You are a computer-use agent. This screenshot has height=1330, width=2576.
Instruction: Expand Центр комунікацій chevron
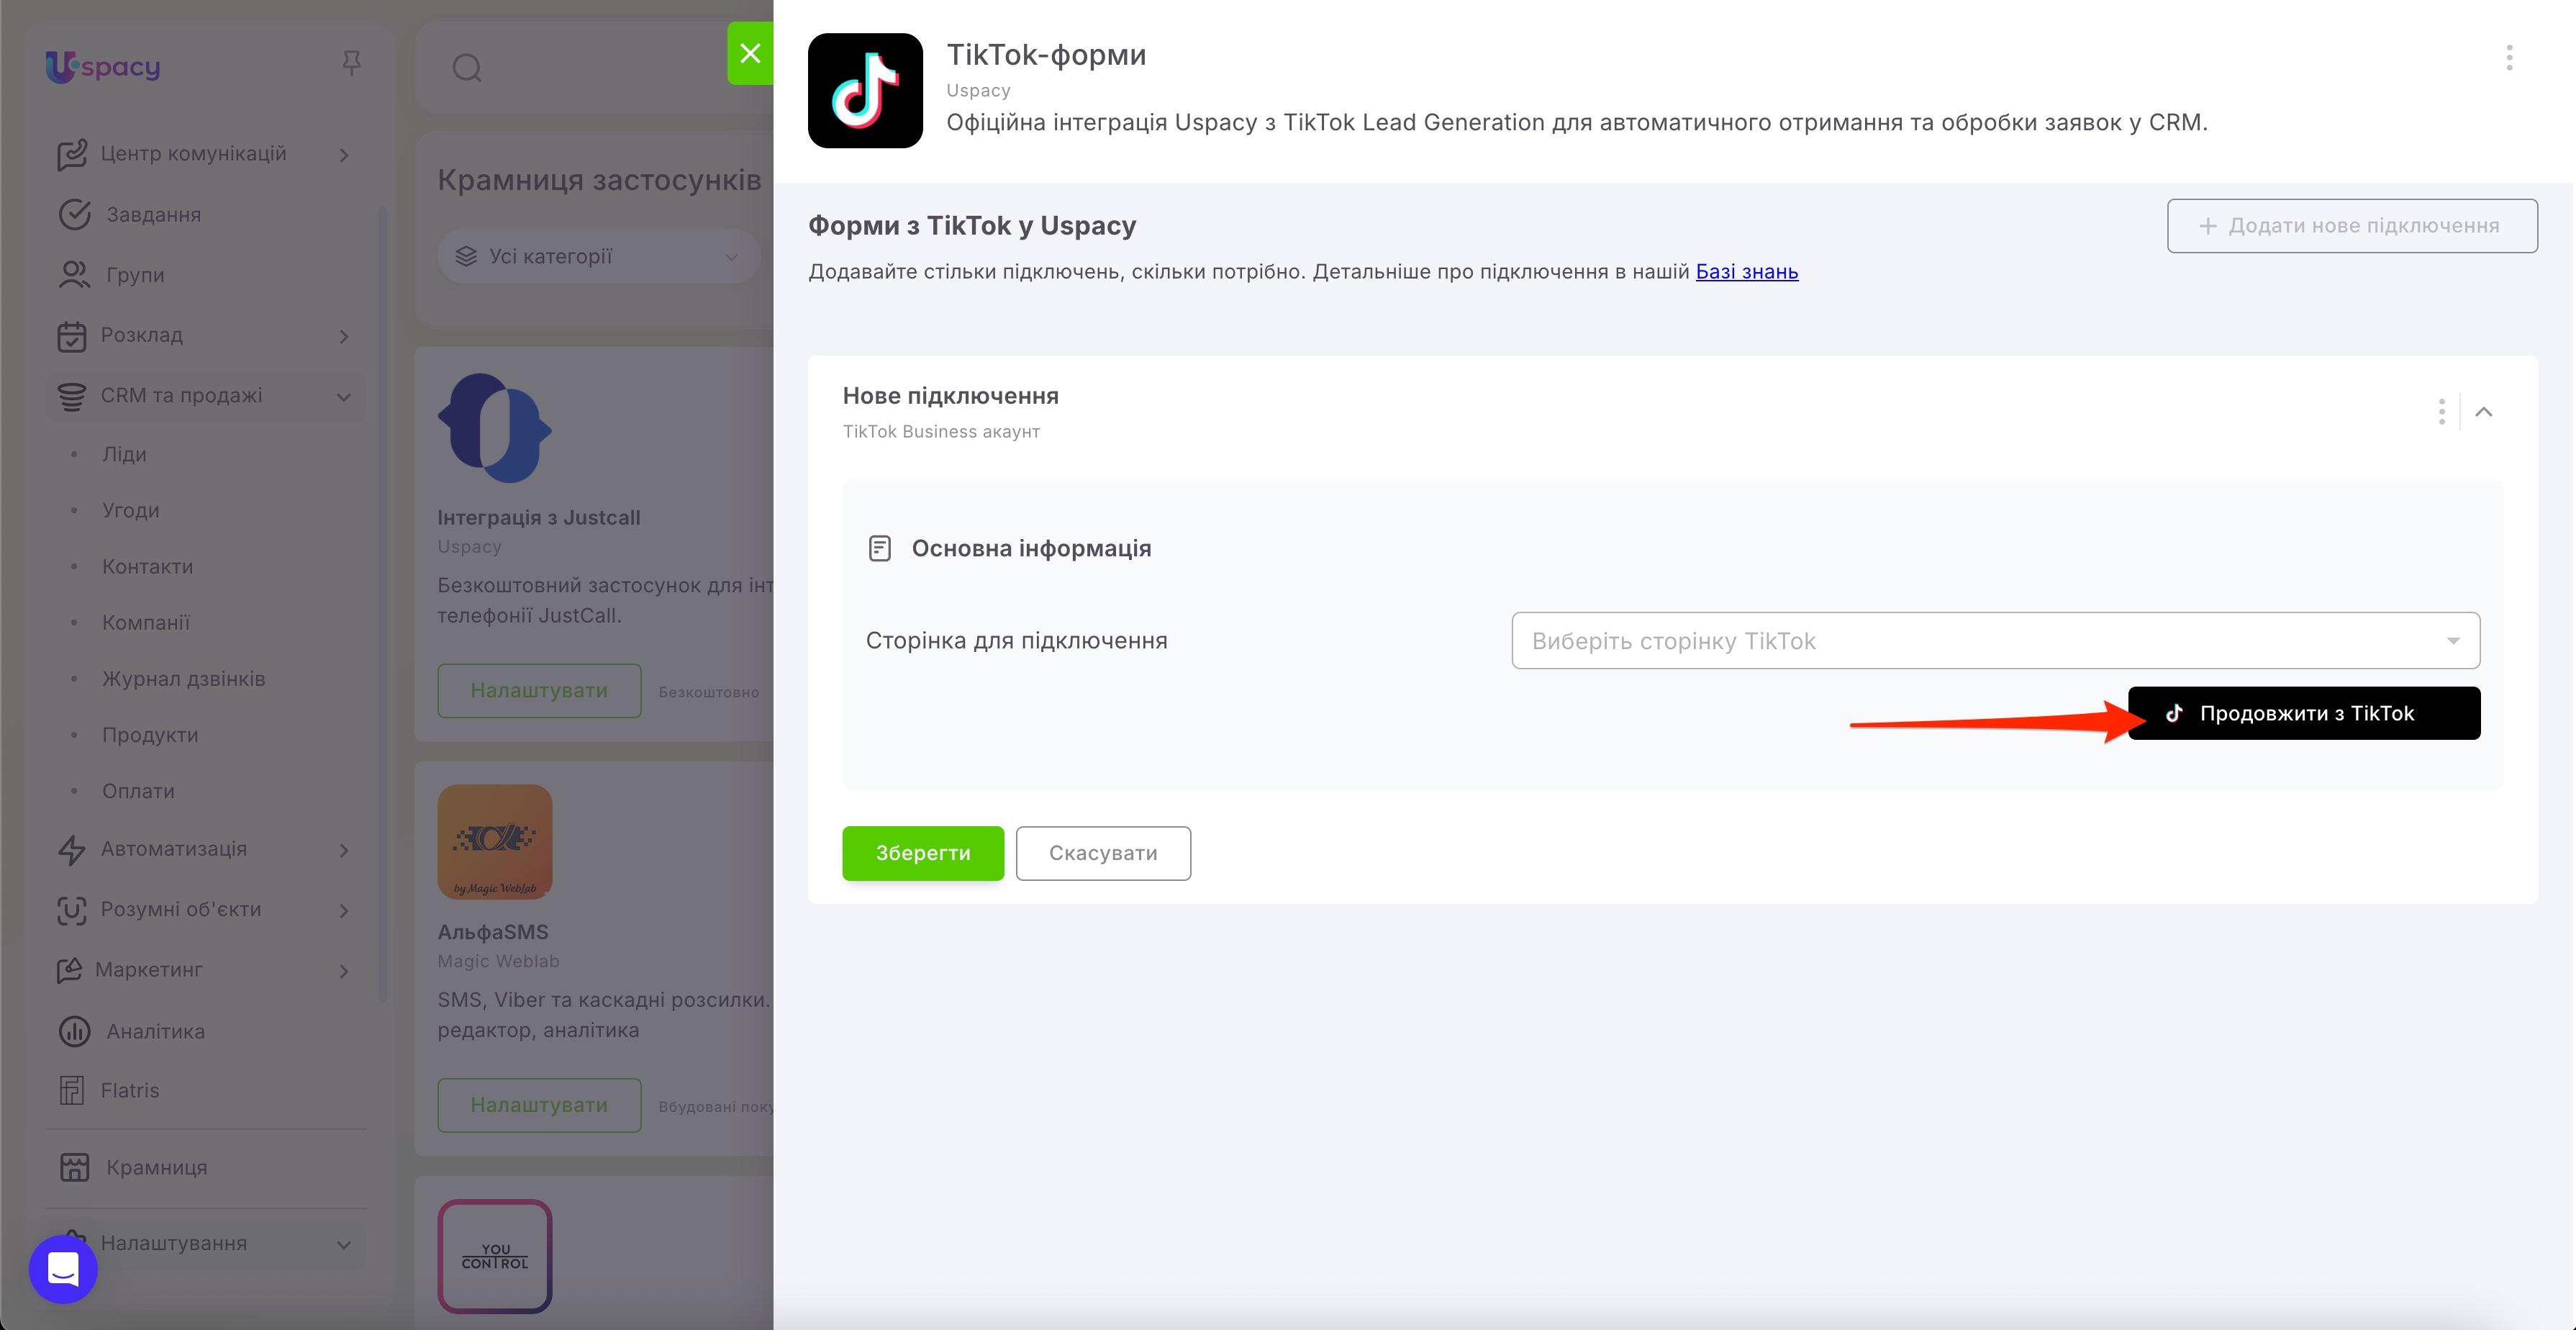344,155
